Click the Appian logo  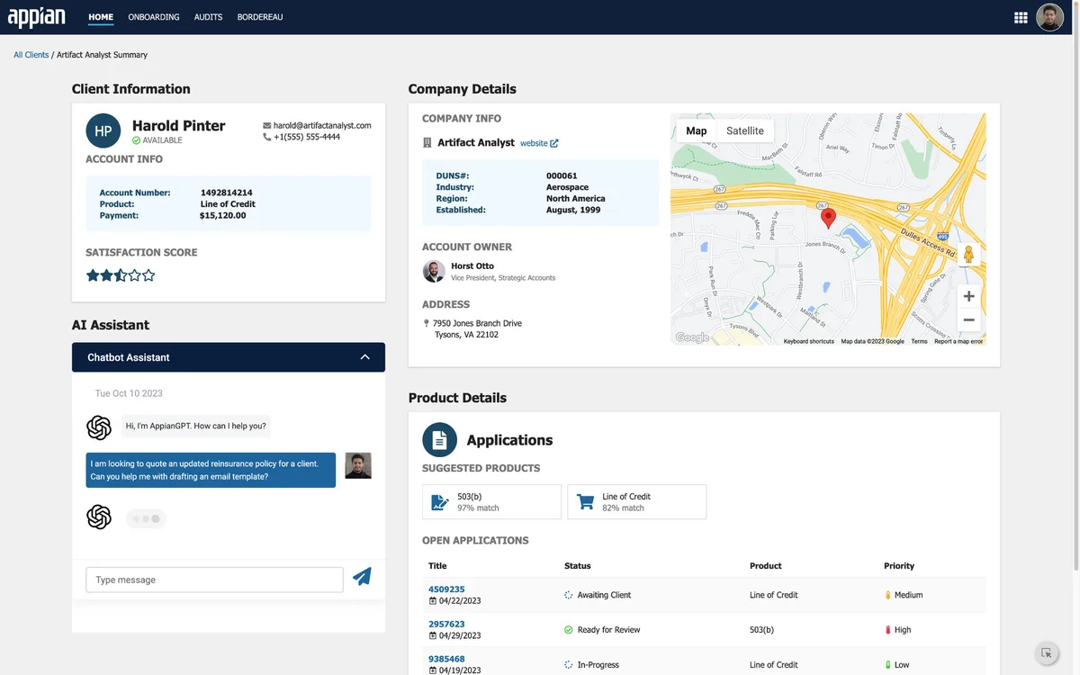tap(37, 17)
